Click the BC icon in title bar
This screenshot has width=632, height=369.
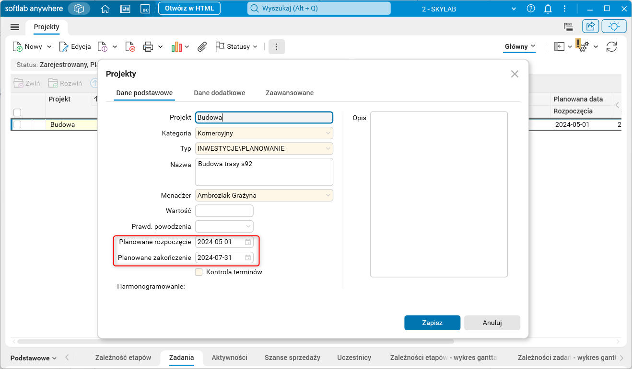145,9
